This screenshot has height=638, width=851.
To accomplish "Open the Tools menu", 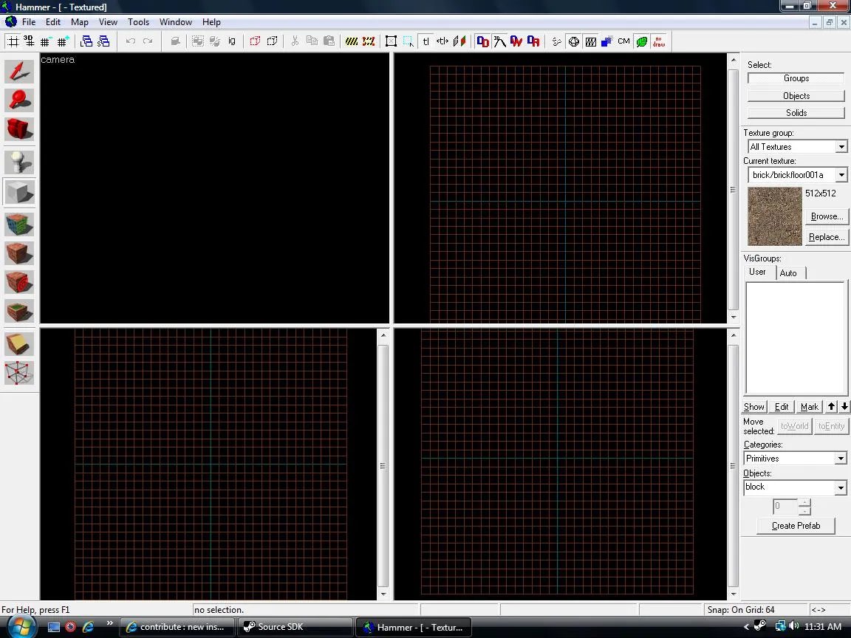I will pos(138,22).
